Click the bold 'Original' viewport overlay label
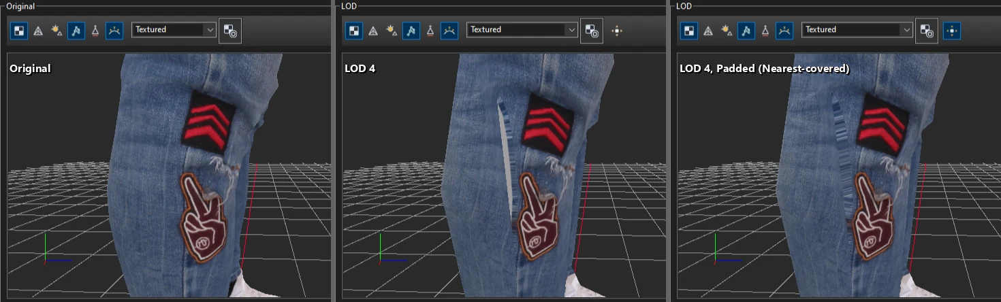This screenshot has height=302, width=1001. click(31, 69)
